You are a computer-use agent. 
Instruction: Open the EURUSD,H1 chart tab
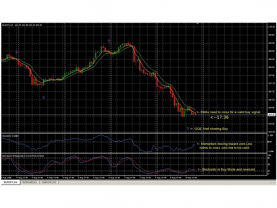(x=30, y=182)
